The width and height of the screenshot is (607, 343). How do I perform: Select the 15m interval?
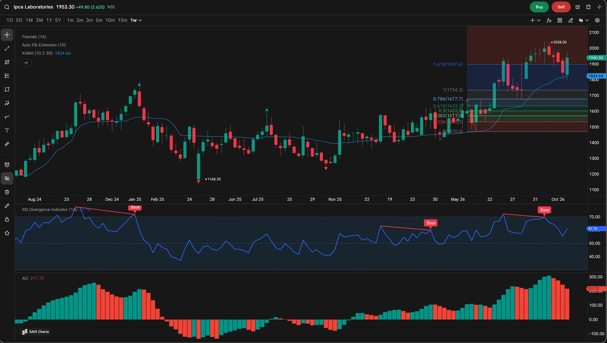(x=123, y=20)
